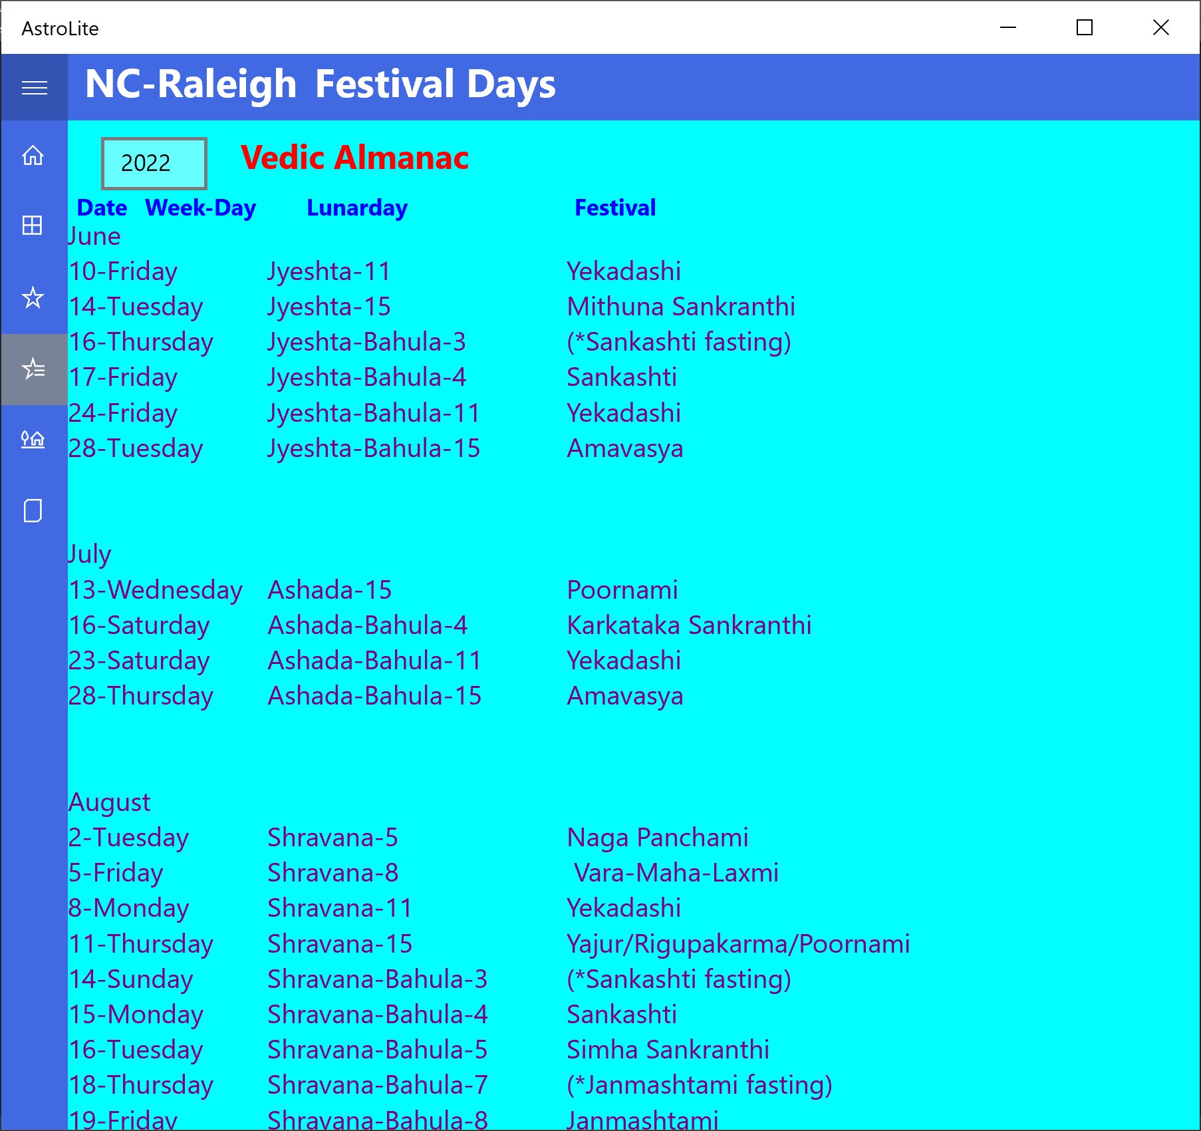Select the July month label
This screenshot has height=1131, width=1201.
click(90, 554)
